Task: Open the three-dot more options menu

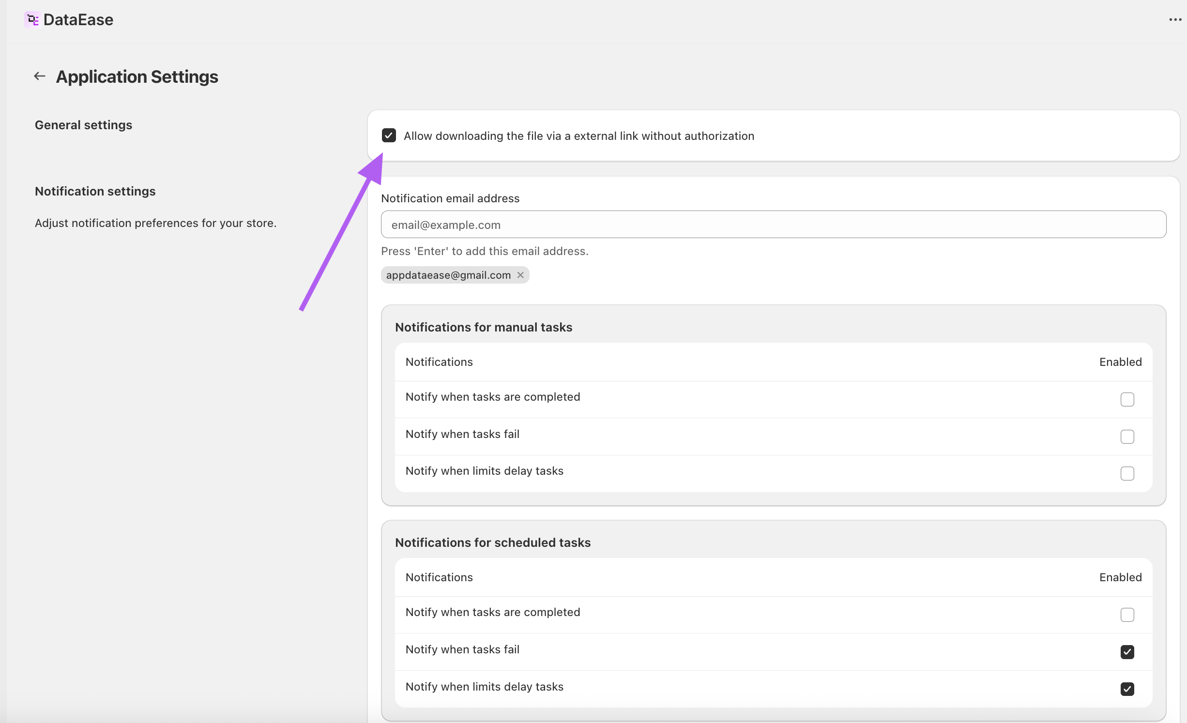Action: click(x=1175, y=20)
